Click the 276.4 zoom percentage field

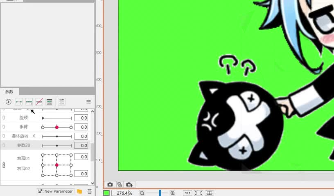(x=120, y=193)
